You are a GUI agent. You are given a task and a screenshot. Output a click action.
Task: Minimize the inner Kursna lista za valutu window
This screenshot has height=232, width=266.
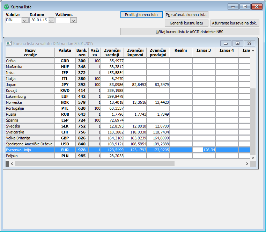tap(226, 43)
